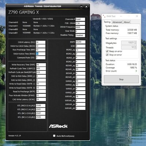Click the CAS Write Latency (tCWL) field
The width and height of the screenshot is (146, 146).
tap(41, 99)
